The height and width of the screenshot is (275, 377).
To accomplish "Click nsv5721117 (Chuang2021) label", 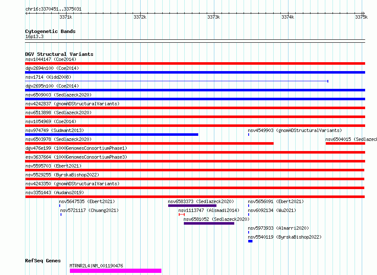I will [89, 210].
